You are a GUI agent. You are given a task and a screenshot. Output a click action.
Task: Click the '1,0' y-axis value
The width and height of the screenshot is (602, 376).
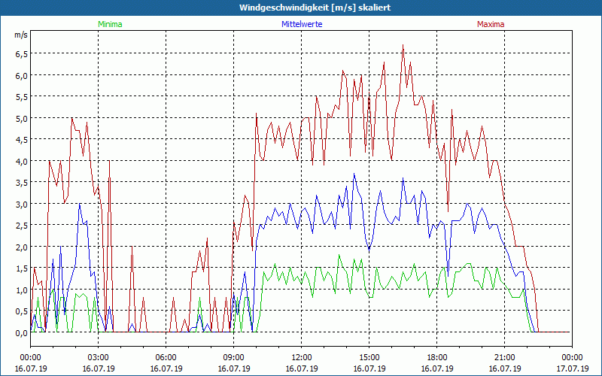(21, 290)
